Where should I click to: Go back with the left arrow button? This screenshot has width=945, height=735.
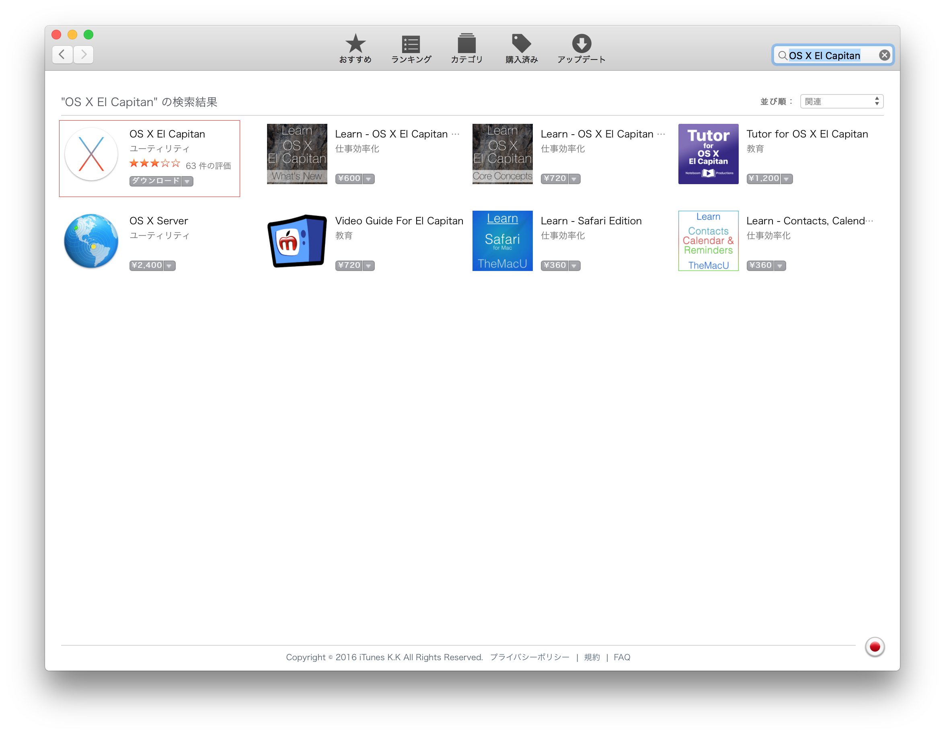point(62,55)
